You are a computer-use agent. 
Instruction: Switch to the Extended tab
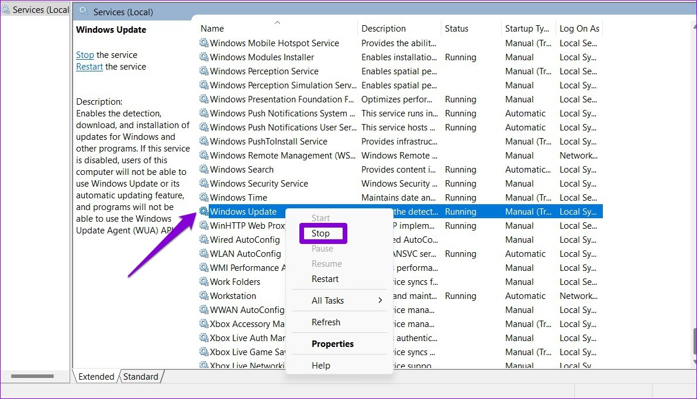coord(96,377)
